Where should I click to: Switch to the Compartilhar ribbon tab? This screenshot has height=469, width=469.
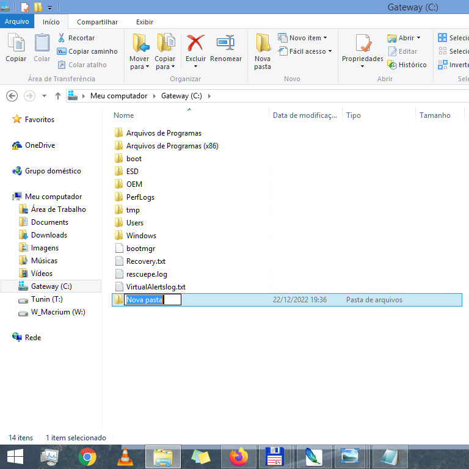pos(97,22)
